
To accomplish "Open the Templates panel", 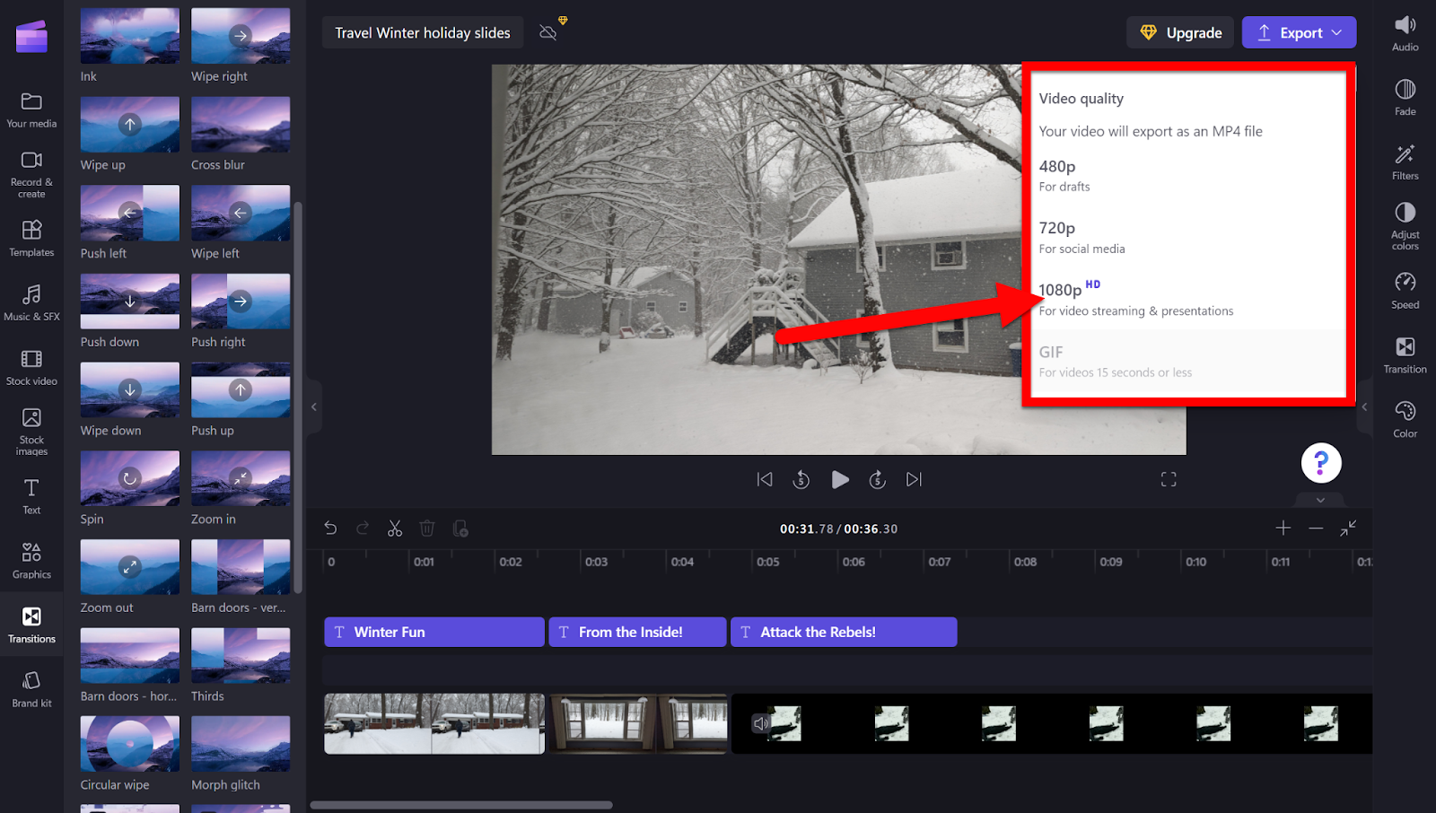I will click(31, 239).
